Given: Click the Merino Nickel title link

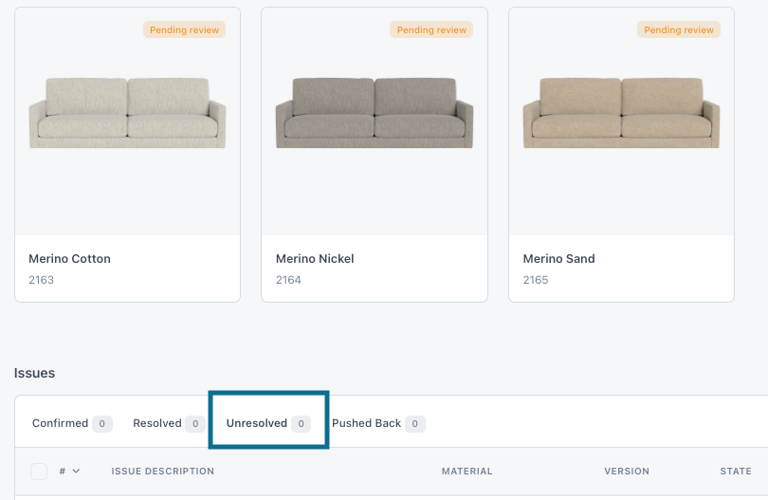Looking at the screenshot, I should tap(315, 259).
